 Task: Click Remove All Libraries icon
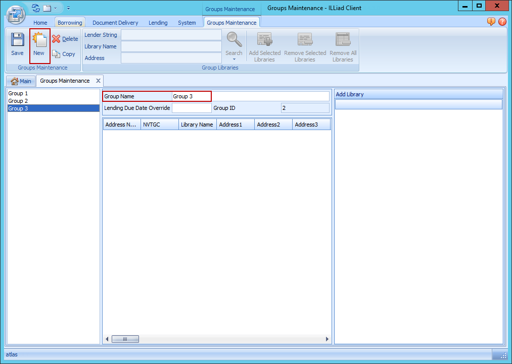pyautogui.click(x=343, y=40)
